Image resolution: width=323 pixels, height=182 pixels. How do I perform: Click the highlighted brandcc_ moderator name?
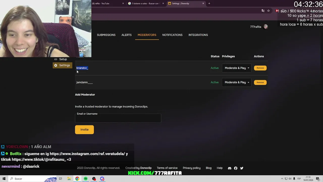point(82,68)
